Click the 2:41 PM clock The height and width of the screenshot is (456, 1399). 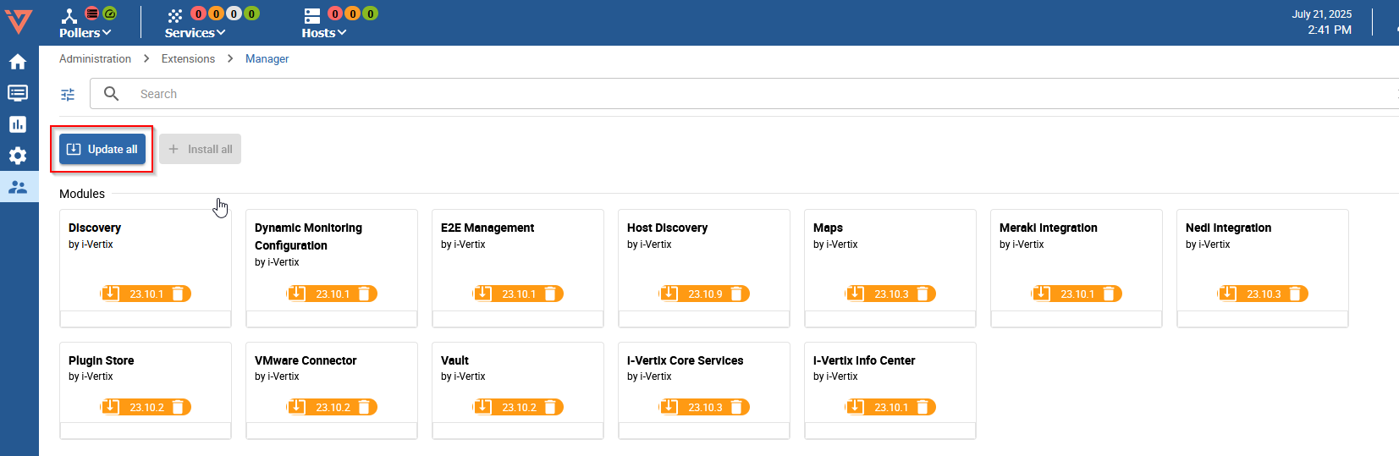[1330, 30]
